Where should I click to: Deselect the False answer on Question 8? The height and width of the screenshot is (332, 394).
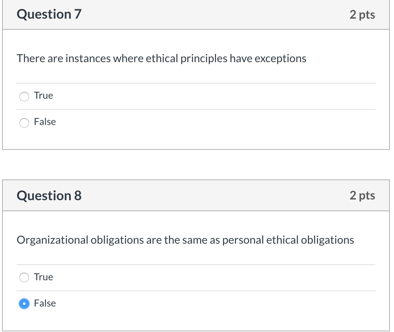pyautogui.click(x=24, y=304)
